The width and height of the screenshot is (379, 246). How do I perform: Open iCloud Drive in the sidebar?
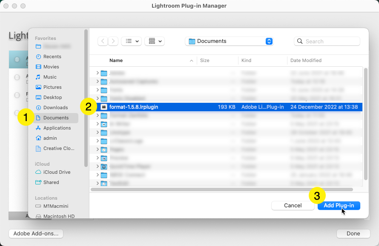coord(57,172)
